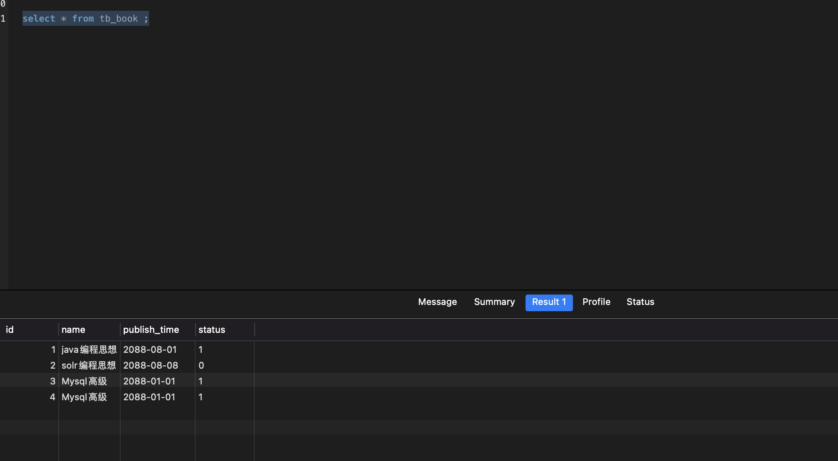The height and width of the screenshot is (461, 838).
Task: Click tb_book table name in query
Action: click(x=119, y=19)
